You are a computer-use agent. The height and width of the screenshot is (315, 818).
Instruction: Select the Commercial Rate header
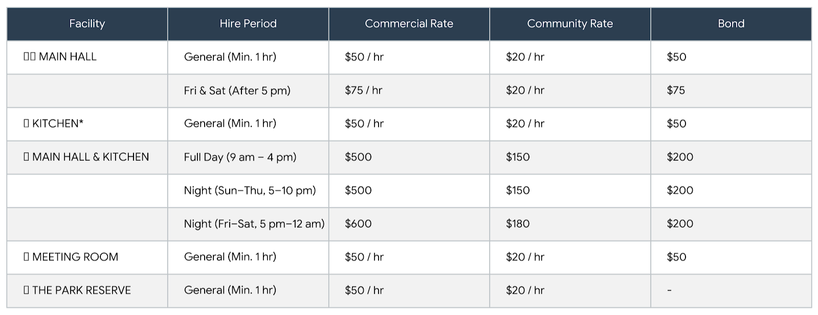click(409, 23)
